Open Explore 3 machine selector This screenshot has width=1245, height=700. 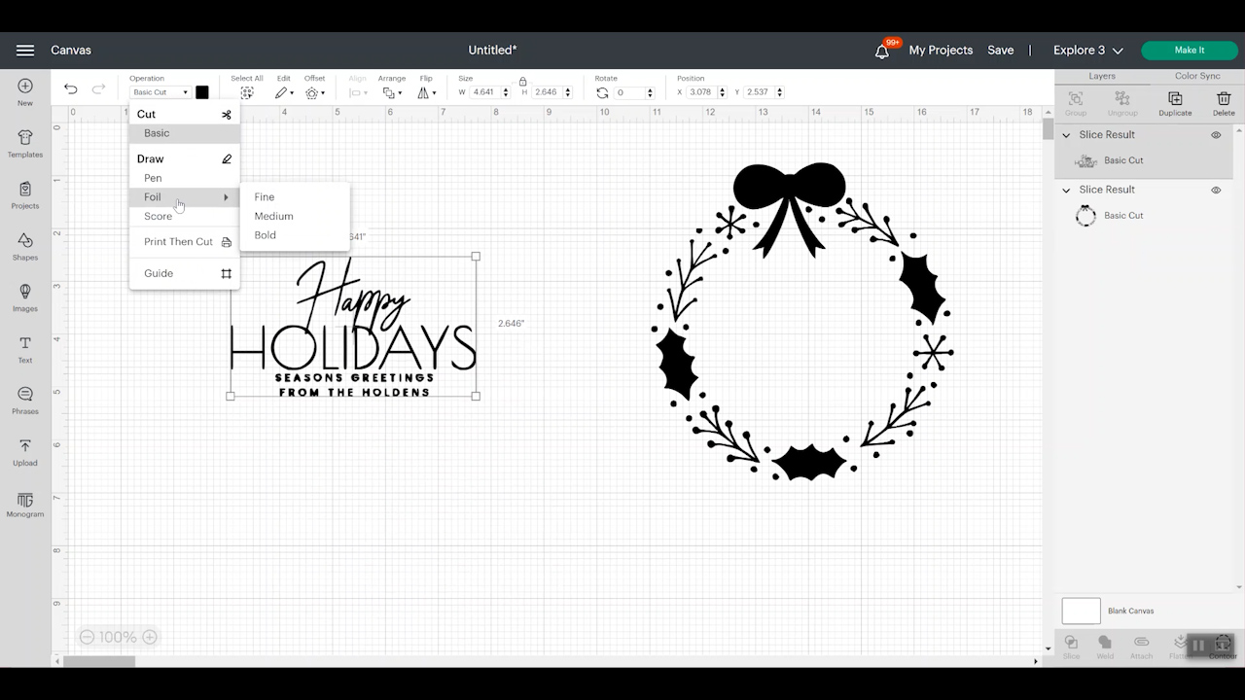[1088, 51]
